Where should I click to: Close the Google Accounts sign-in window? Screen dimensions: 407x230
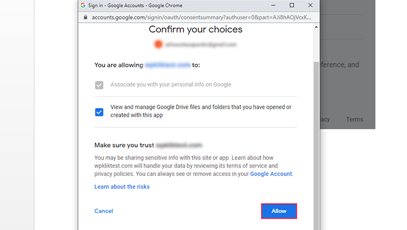pyautogui.click(x=310, y=5)
